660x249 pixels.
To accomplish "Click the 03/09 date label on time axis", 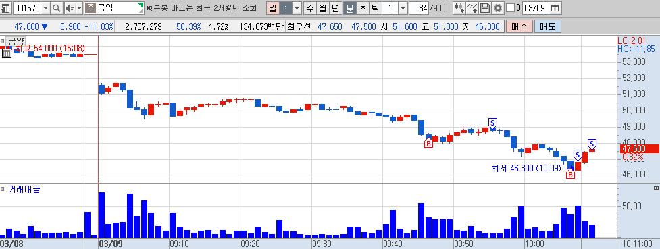I will (110, 244).
